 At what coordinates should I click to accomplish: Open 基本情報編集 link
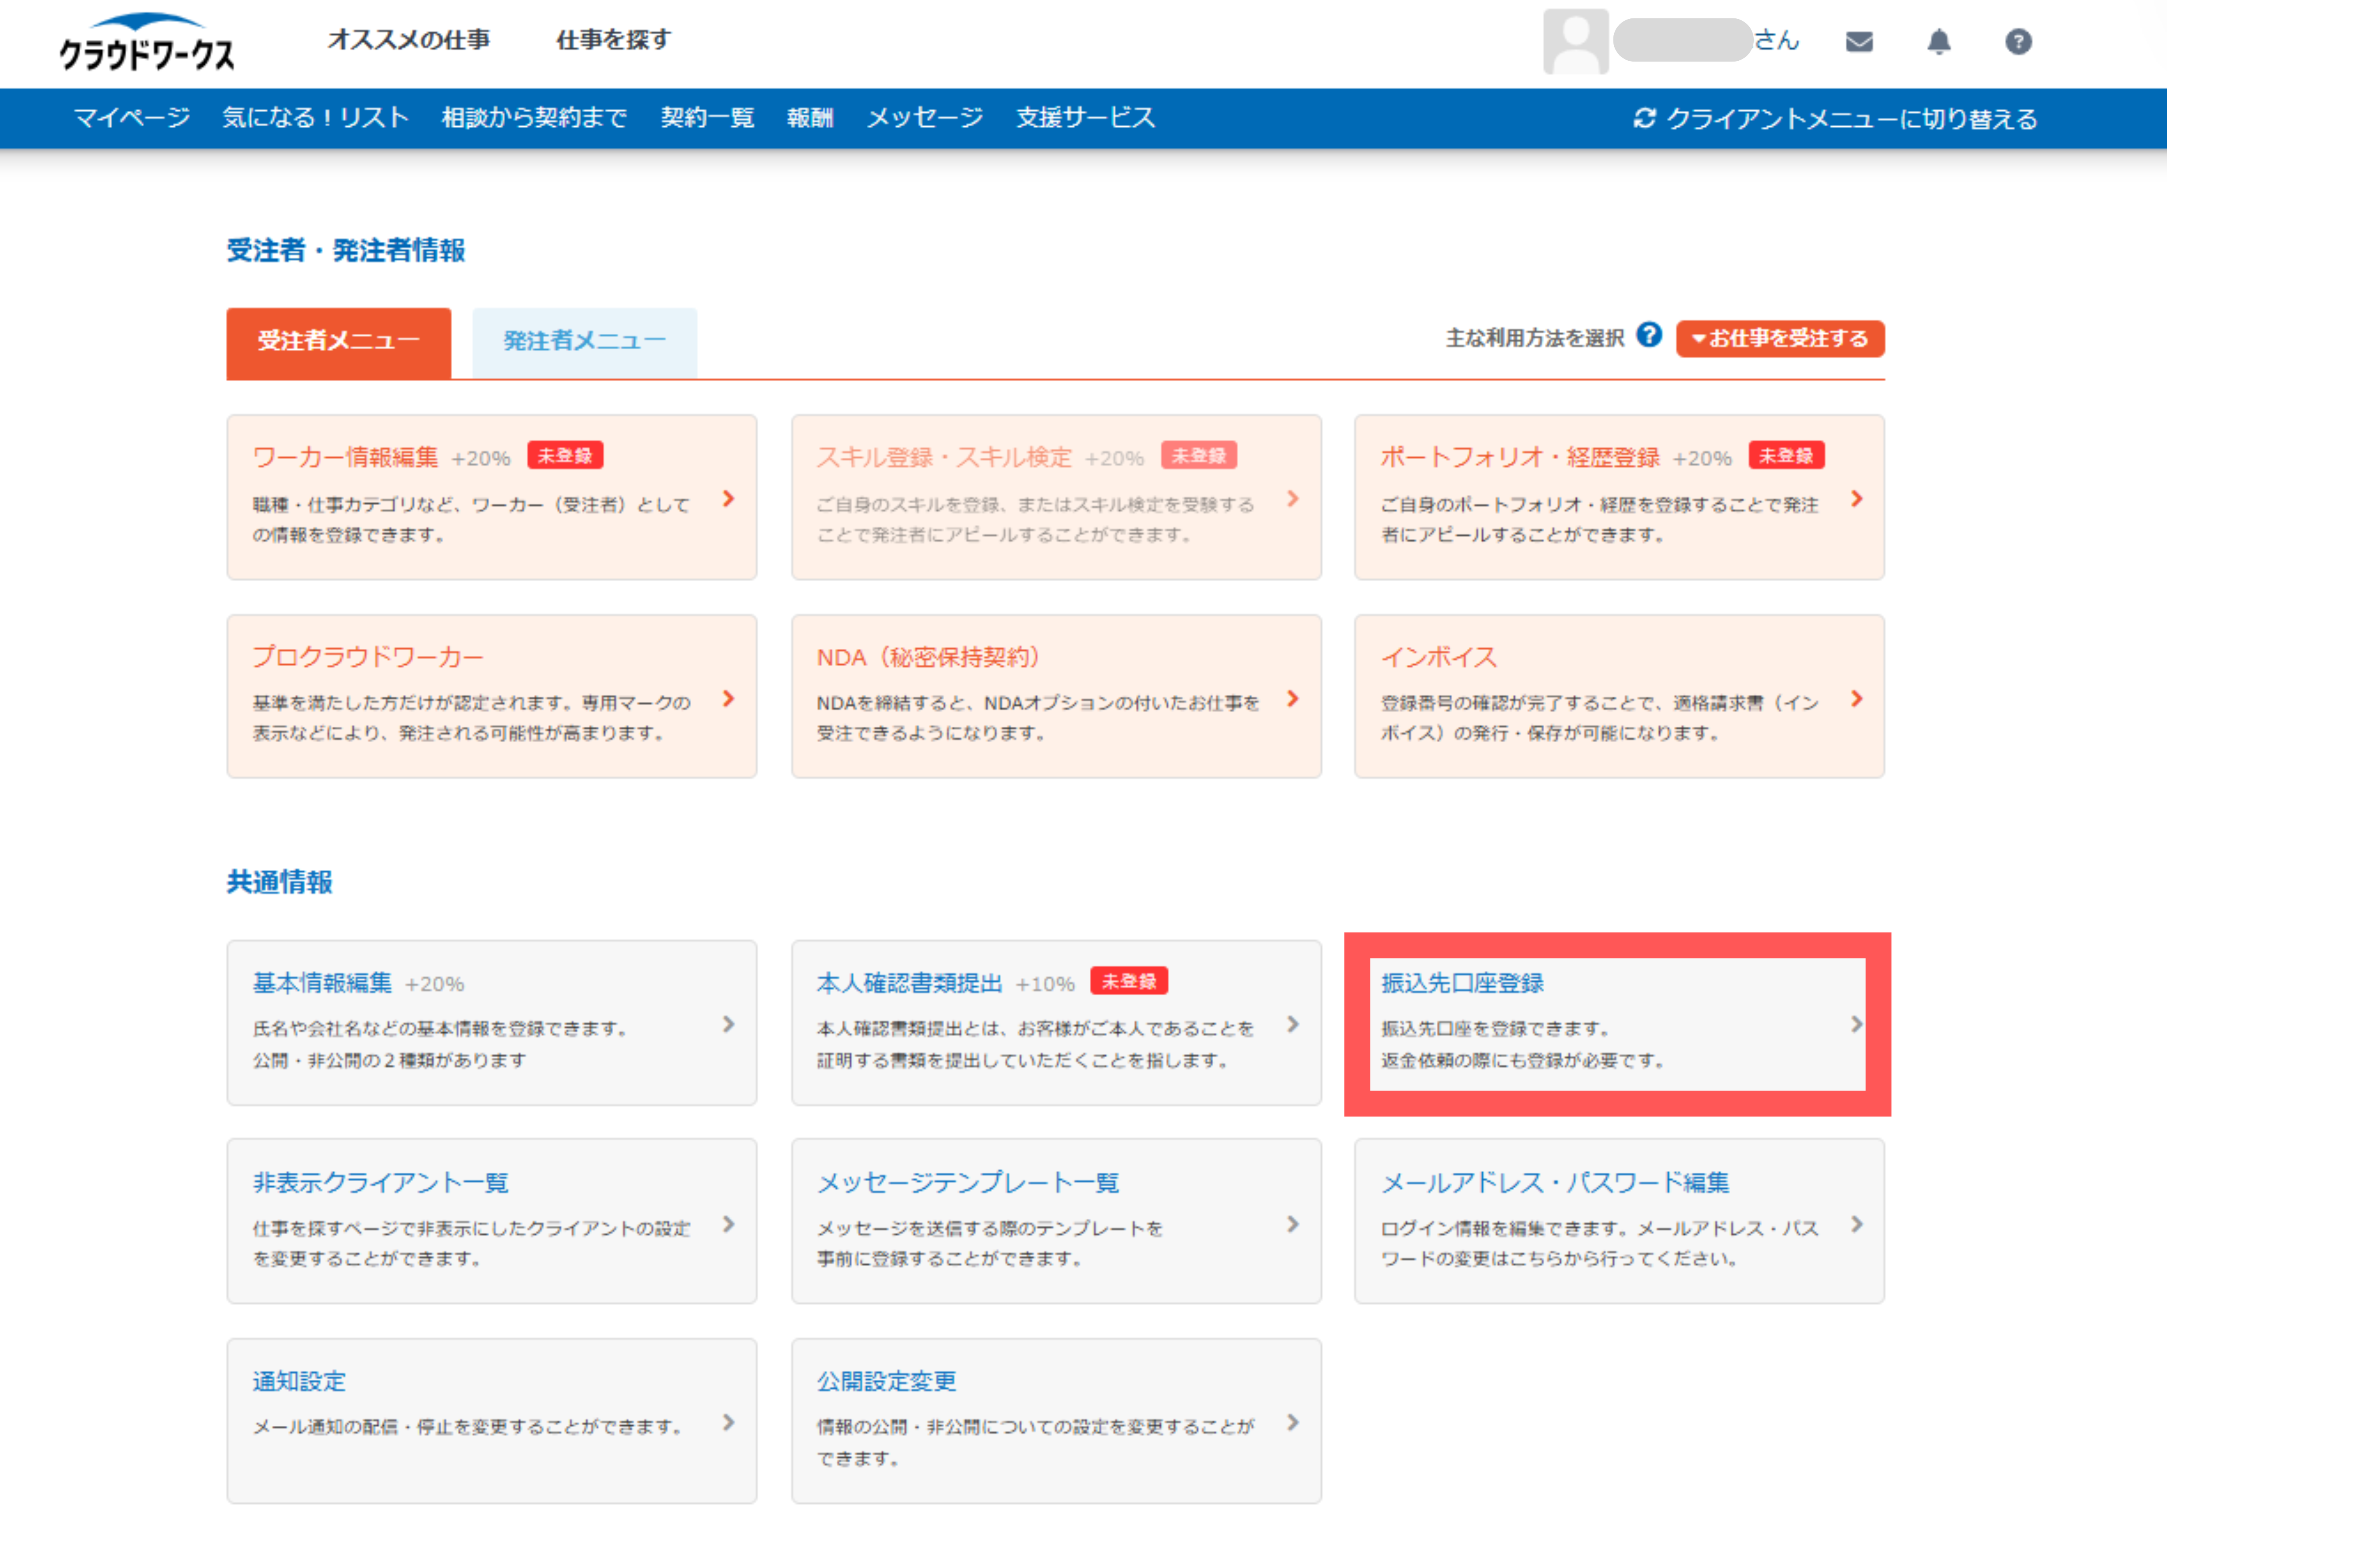click(x=322, y=983)
